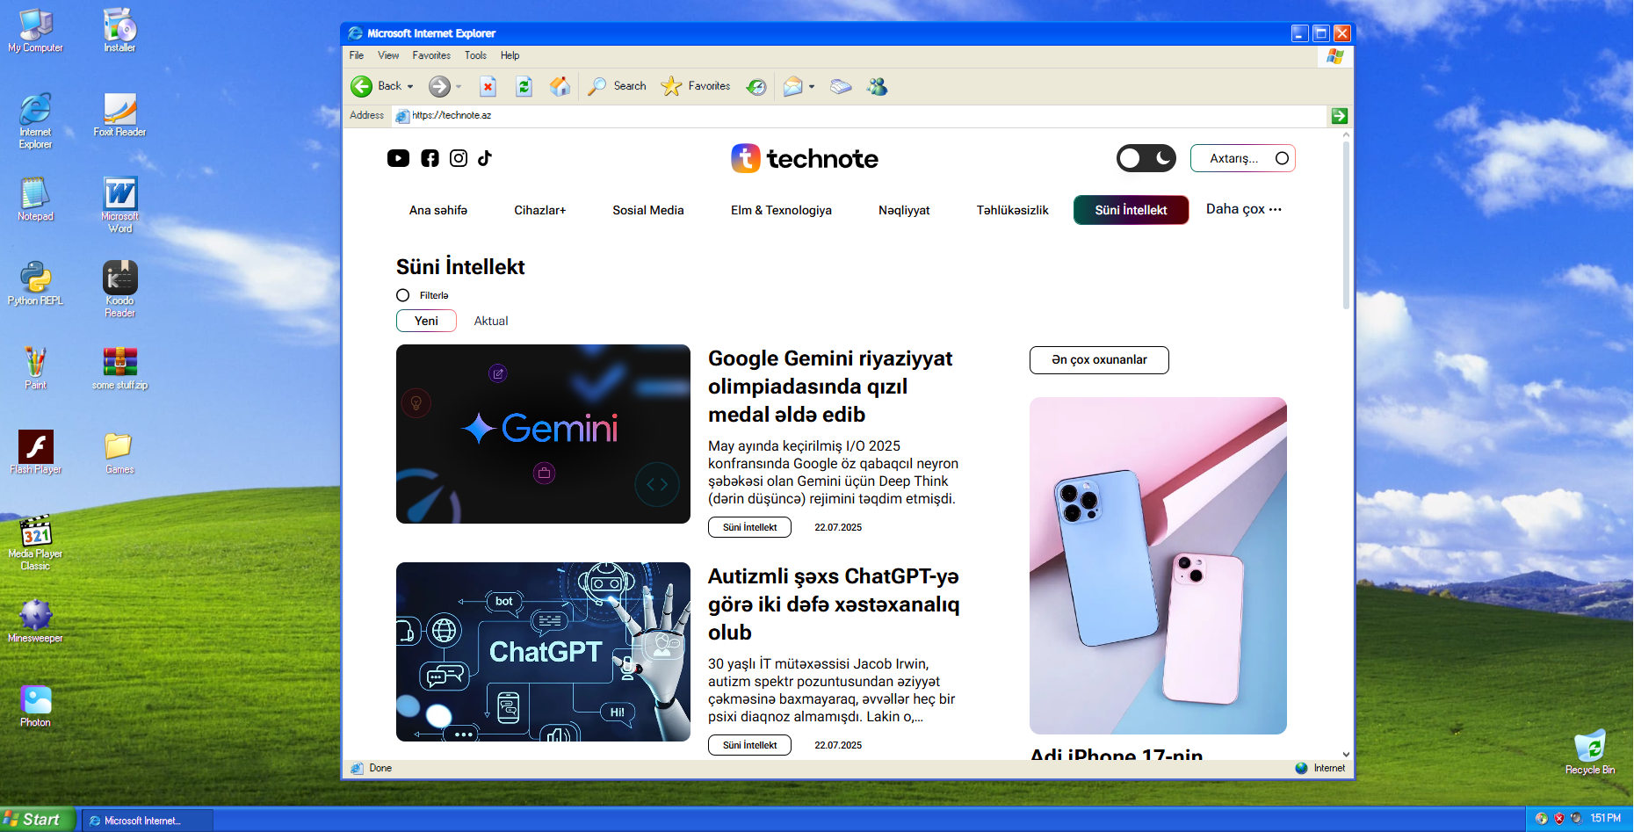Open technote Instagram profile icon
The height and width of the screenshot is (832, 1634).
[459, 158]
